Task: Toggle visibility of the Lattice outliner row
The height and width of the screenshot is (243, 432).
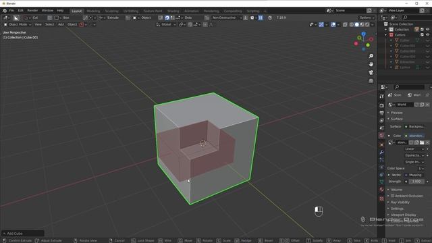Action: [x=427, y=67]
